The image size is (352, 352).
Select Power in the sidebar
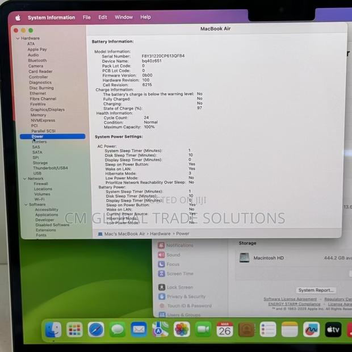[53, 136]
